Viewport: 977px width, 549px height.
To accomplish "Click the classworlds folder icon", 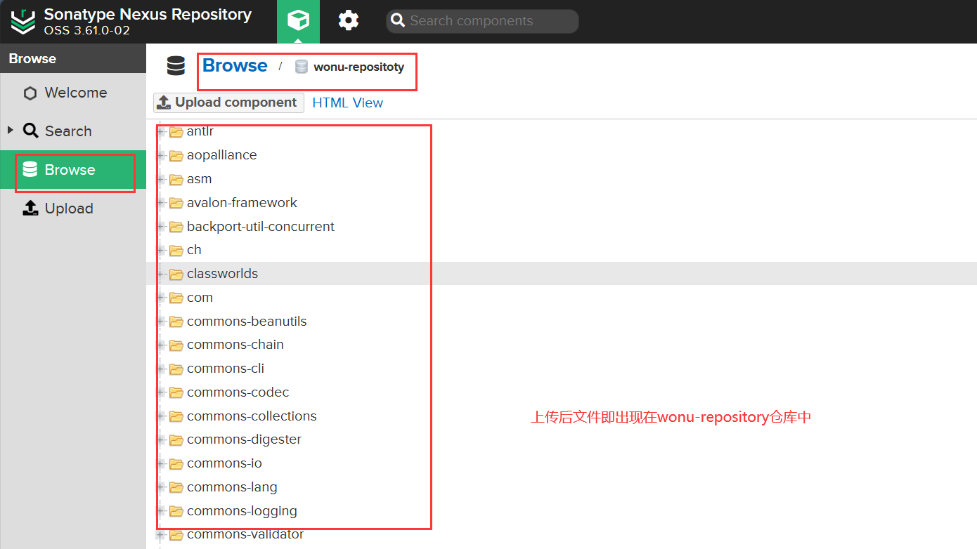I will coord(176,274).
